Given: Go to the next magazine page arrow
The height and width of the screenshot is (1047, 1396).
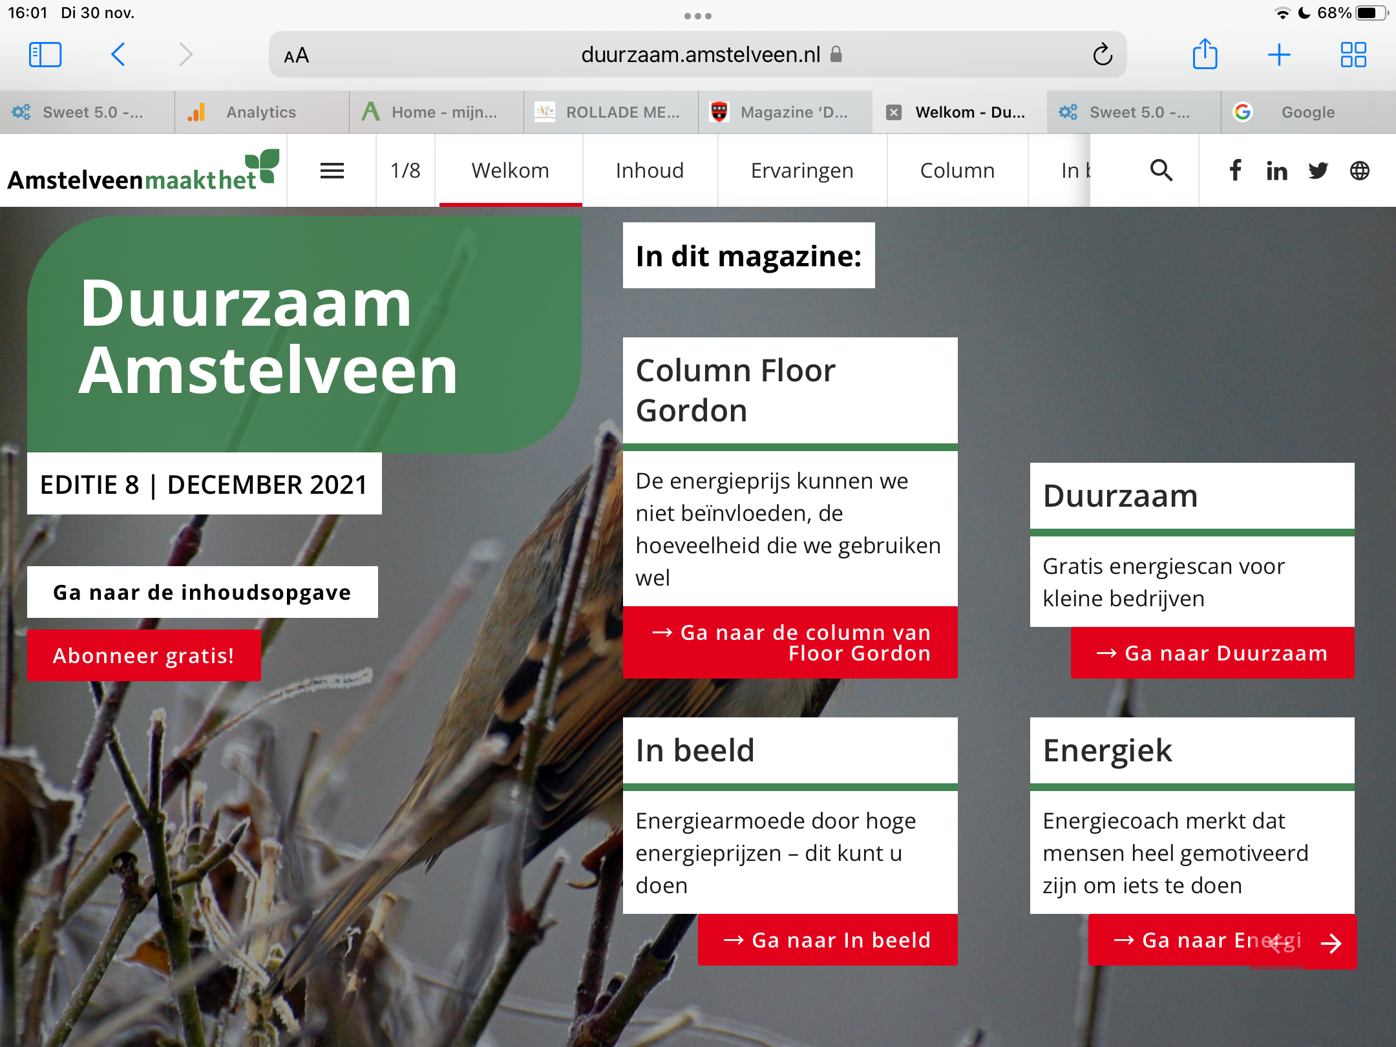Looking at the screenshot, I should [x=1331, y=944].
